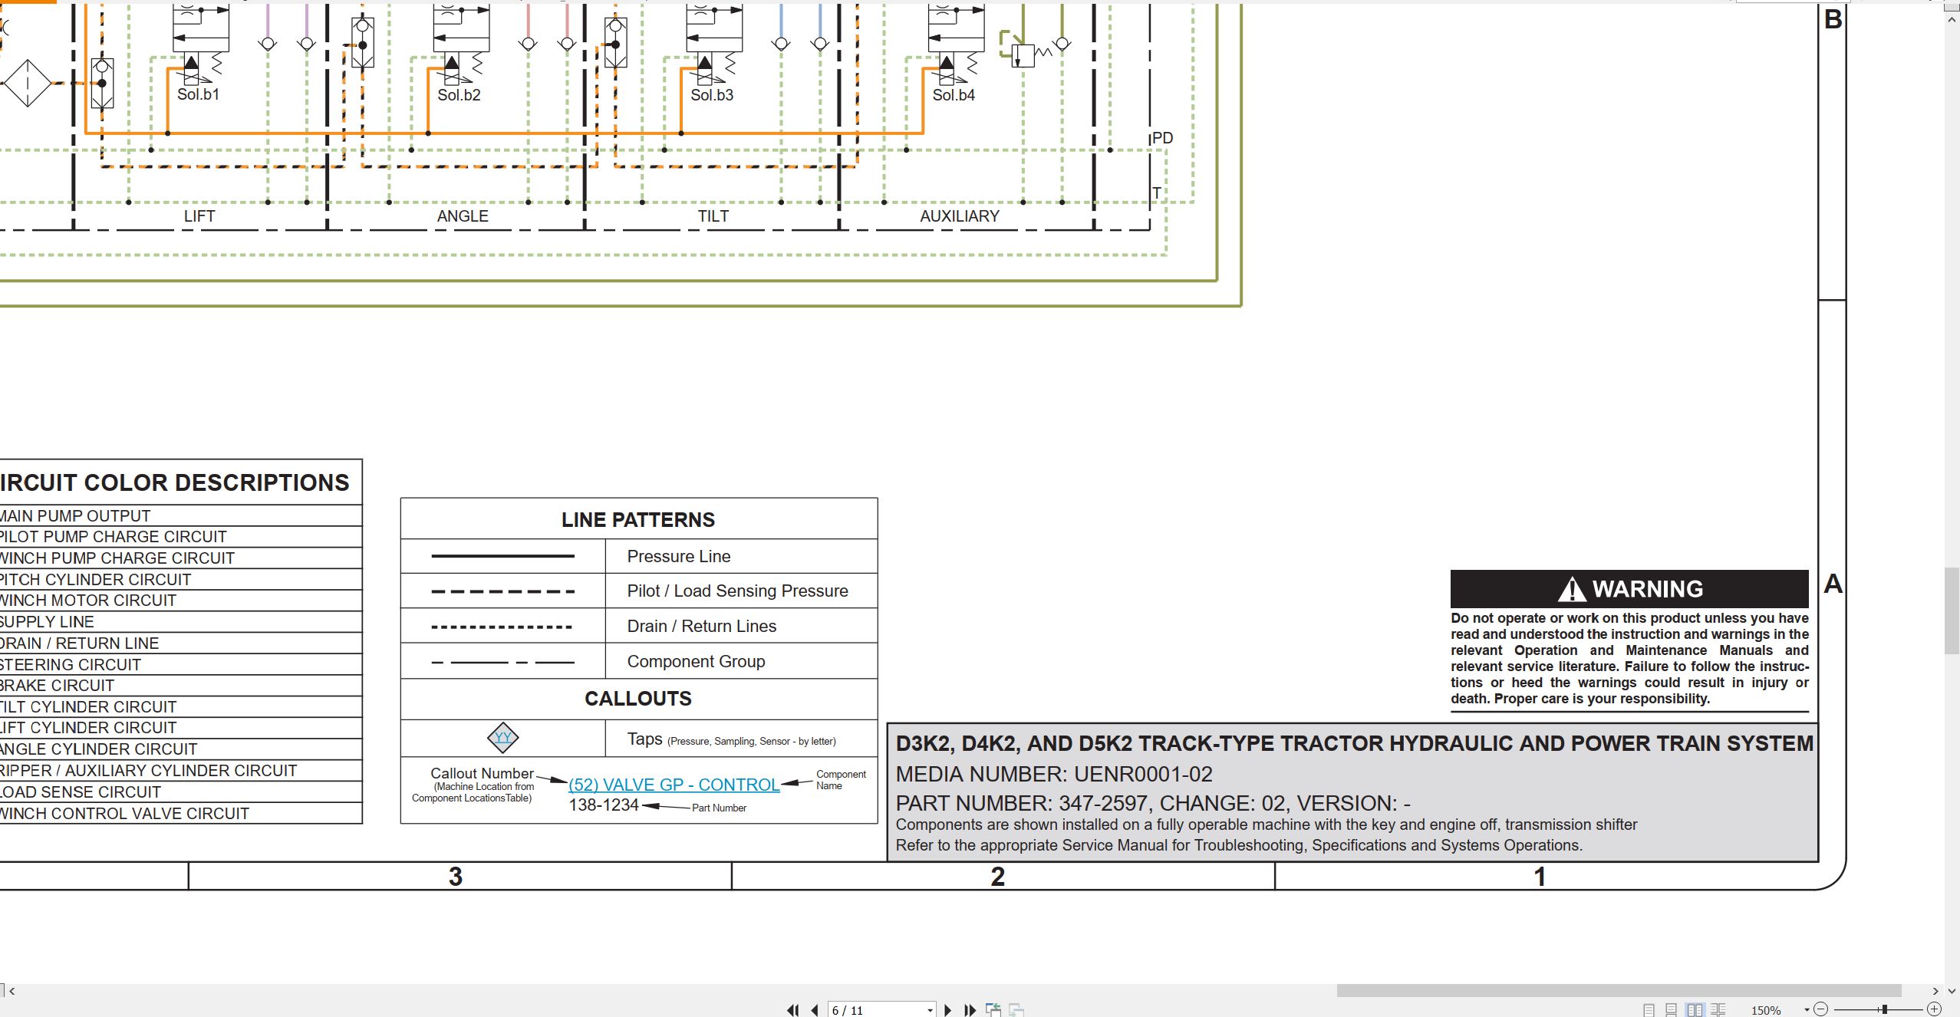Click the WINCH MOTOR CIRCUIT row
The height and width of the screenshot is (1017, 1960).
[180, 601]
